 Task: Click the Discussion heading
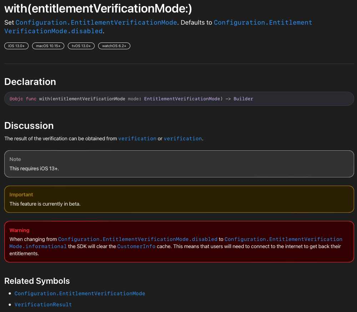29,126
